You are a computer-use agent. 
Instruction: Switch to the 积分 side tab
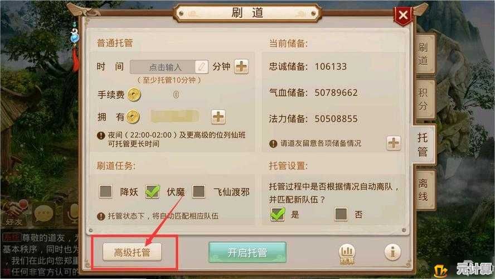424,99
